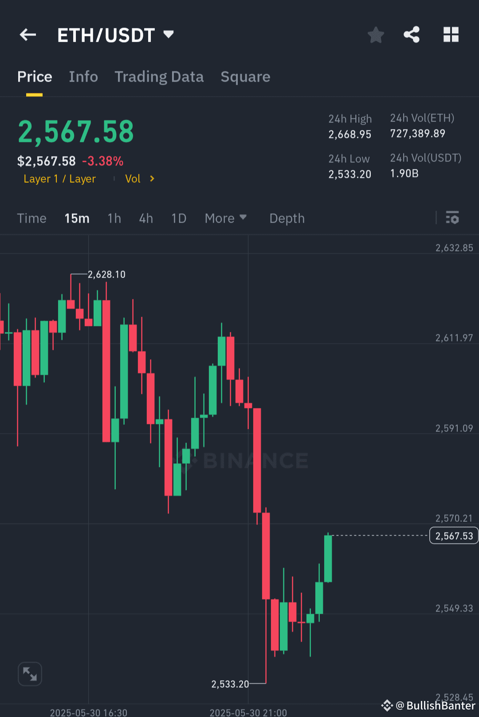Tap the Layer 1 / Layer tag link
479x717 pixels.
point(60,179)
